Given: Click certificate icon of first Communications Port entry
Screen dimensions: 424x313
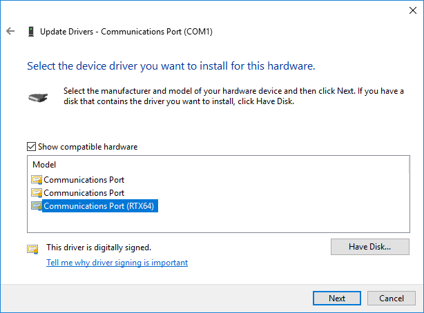Looking at the screenshot, I should tap(37, 180).
